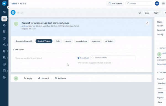
Task: Open the Assets layers sidebar icon
Action: tap(4, 51)
